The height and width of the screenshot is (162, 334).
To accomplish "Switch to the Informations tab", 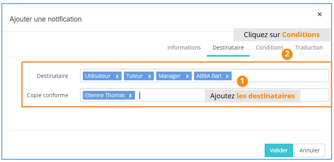I will (184, 47).
